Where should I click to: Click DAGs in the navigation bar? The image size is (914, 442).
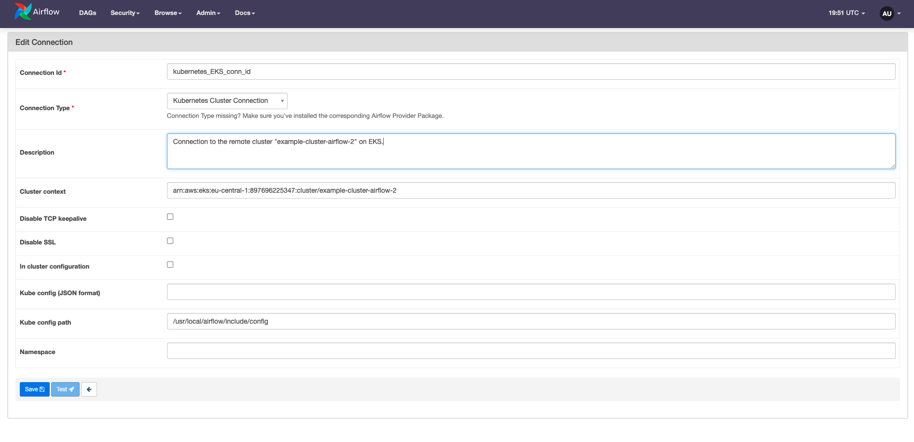tap(87, 13)
